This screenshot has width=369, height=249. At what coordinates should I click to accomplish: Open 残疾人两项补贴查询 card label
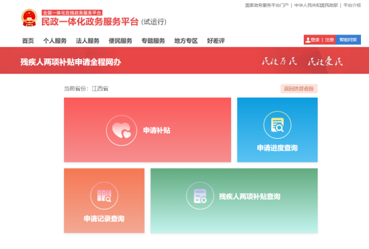250,197
